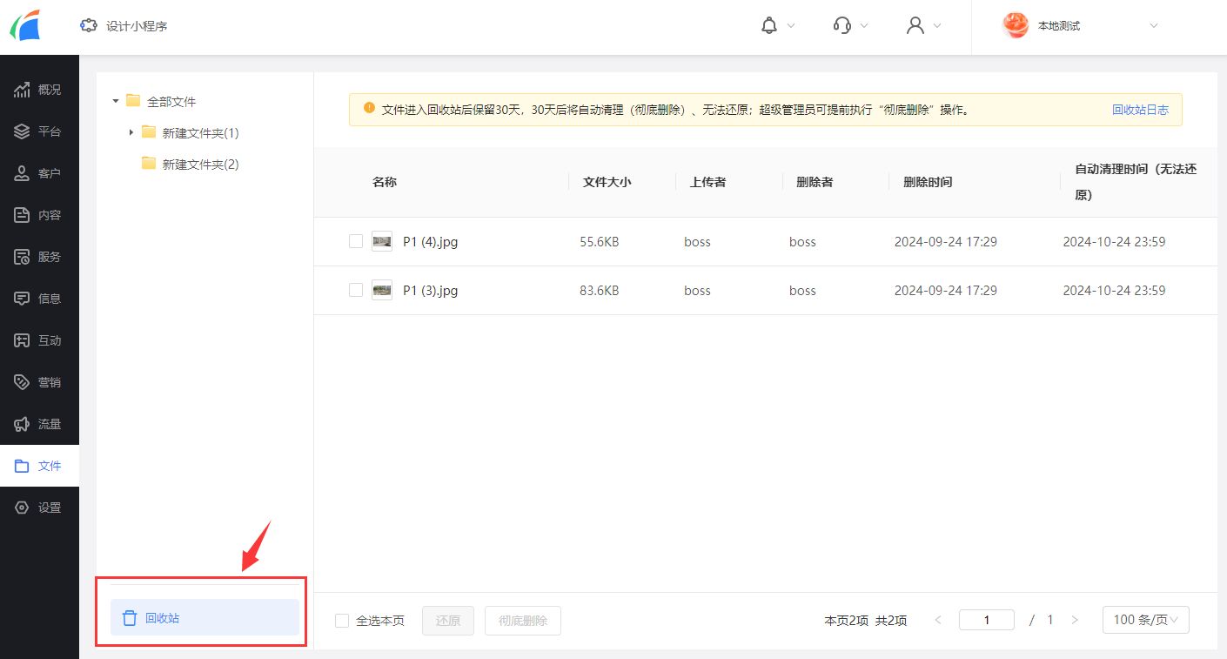Open the 回收站日志 link

1140,110
